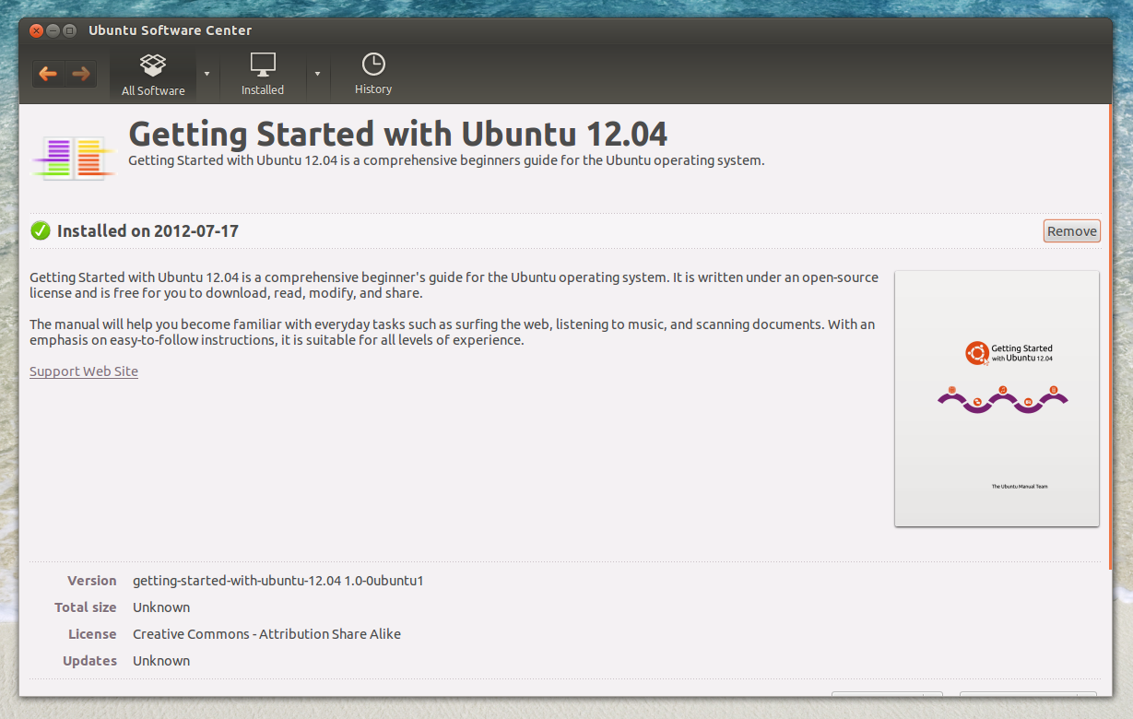Viewport: 1133px width, 719px height.
Task: Click the "Unknown" value next to Updates
Action: coord(161,661)
